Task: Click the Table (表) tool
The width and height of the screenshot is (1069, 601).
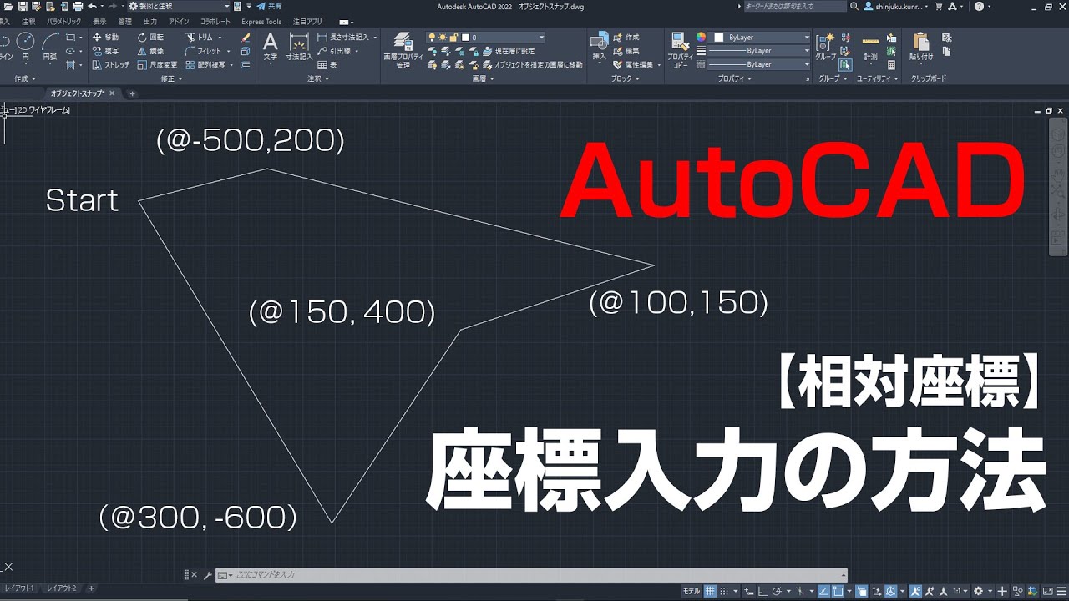Action: [327, 64]
